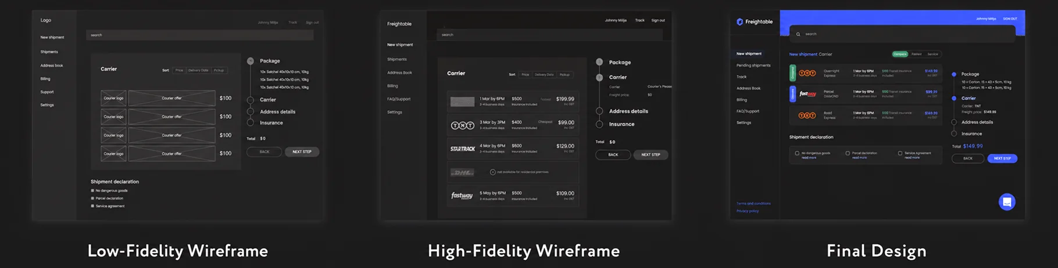
Task: Click first Courier logo placeholder in Low-Fidelity
Action: [x=113, y=98]
